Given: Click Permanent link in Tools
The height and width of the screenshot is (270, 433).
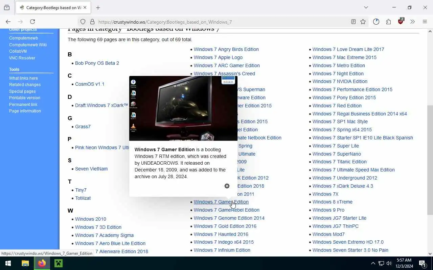Looking at the screenshot, I should coord(23,104).
